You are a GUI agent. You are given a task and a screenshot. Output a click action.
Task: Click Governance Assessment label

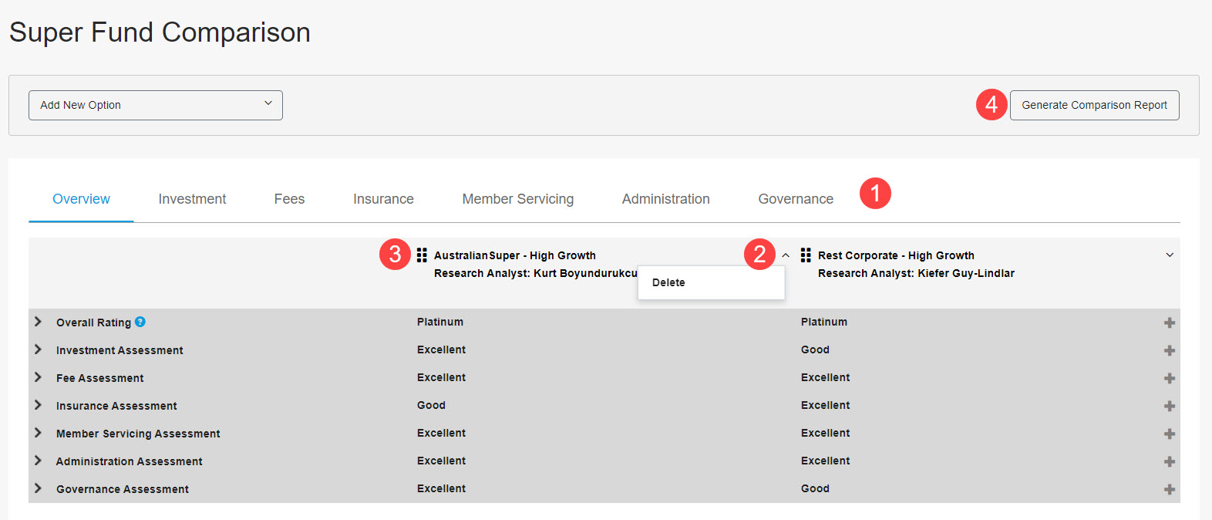tap(122, 489)
